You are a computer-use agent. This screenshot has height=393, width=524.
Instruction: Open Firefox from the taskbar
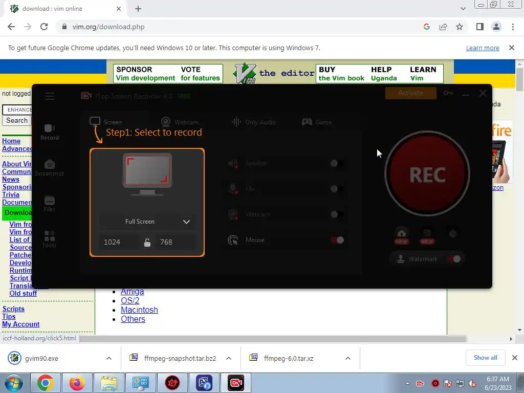point(77,383)
